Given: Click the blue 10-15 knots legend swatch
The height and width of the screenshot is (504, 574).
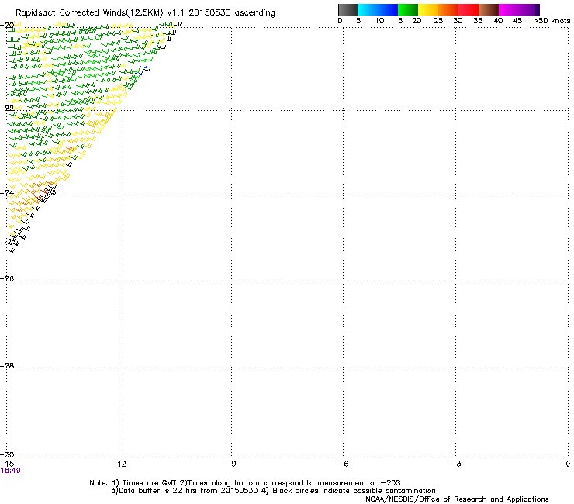Looking at the screenshot, I should (388, 9).
